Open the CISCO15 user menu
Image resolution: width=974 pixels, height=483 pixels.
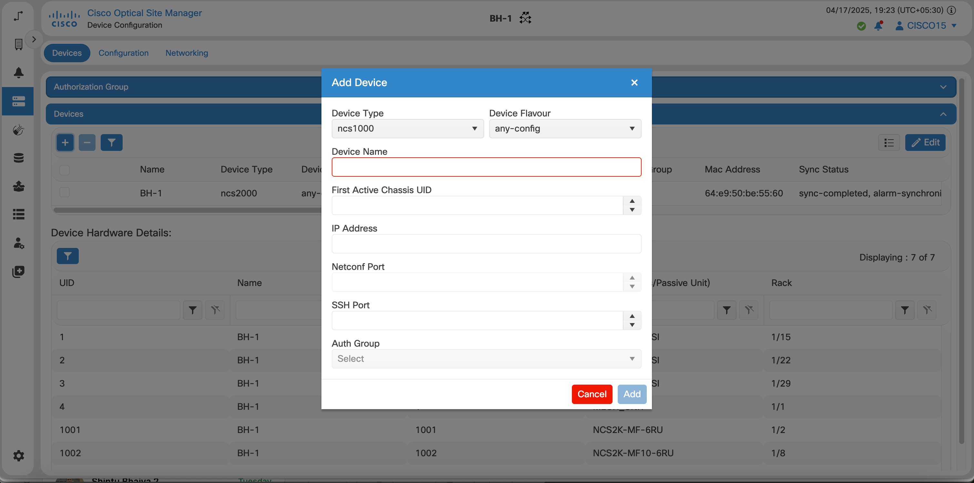(x=926, y=26)
